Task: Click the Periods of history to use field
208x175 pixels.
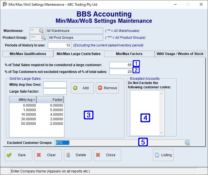Action: tap(59, 45)
